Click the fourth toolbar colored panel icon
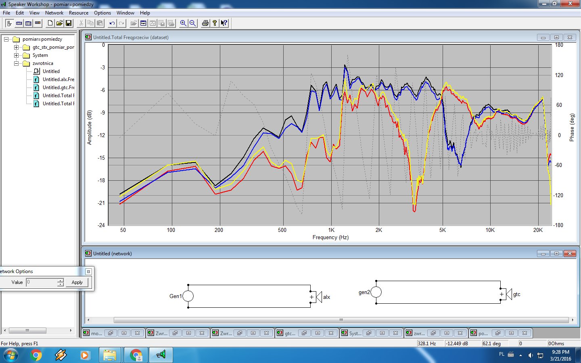The height and width of the screenshot is (363, 581). [x=38, y=23]
